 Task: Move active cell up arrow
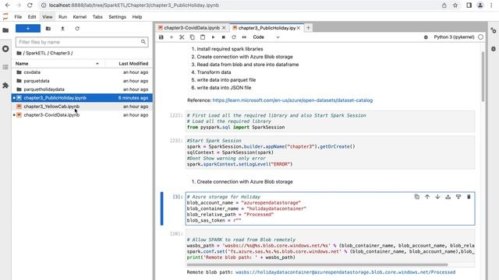tap(427, 197)
